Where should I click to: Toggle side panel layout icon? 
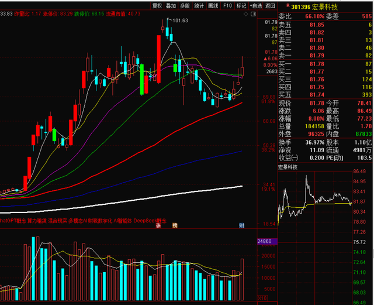pos(253,14)
